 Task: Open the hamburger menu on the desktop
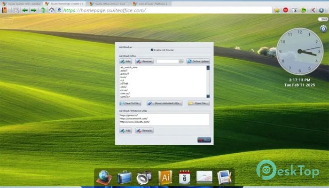pyautogui.click(x=8, y=20)
